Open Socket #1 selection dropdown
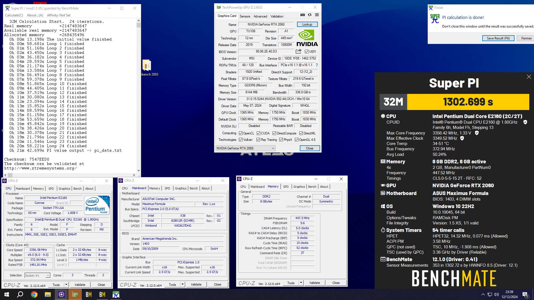The width and height of the screenshot is (534, 300). click(x=37, y=275)
